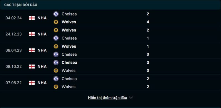Viewport: 221px width, 108px height.
Task: Select NHA league label on 08.04.23 row
Action: click(42, 50)
